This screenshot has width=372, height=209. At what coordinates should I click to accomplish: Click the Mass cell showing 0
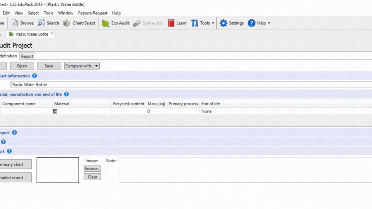pos(156,111)
